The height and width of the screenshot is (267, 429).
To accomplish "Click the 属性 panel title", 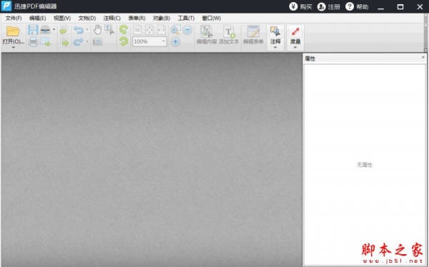I will pyautogui.click(x=310, y=59).
